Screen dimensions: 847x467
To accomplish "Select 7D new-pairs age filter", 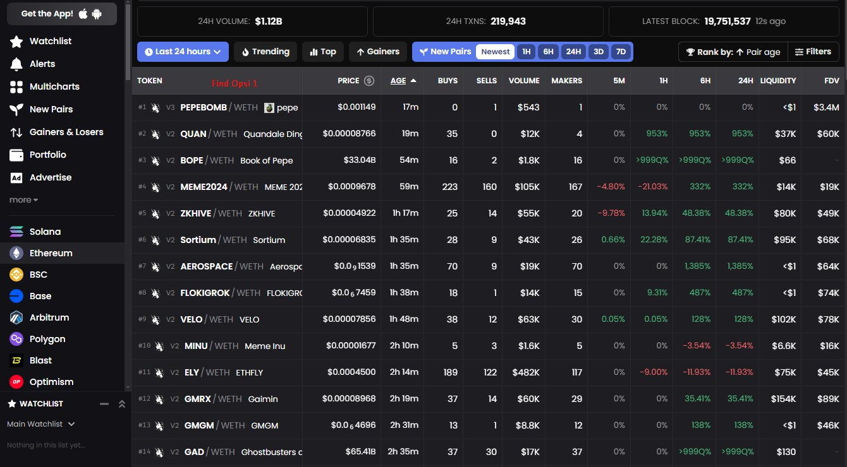I will click(621, 52).
